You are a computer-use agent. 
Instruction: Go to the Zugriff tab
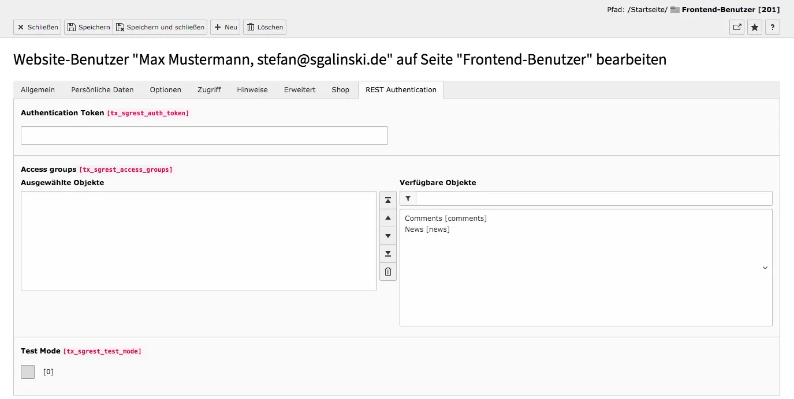(x=209, y=90)
